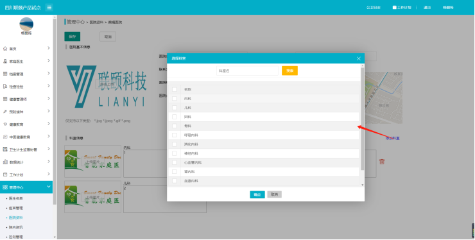475x240 pixels.
Task: Click the 家庭医生 sidebar icon
Action: click(5, 61)
